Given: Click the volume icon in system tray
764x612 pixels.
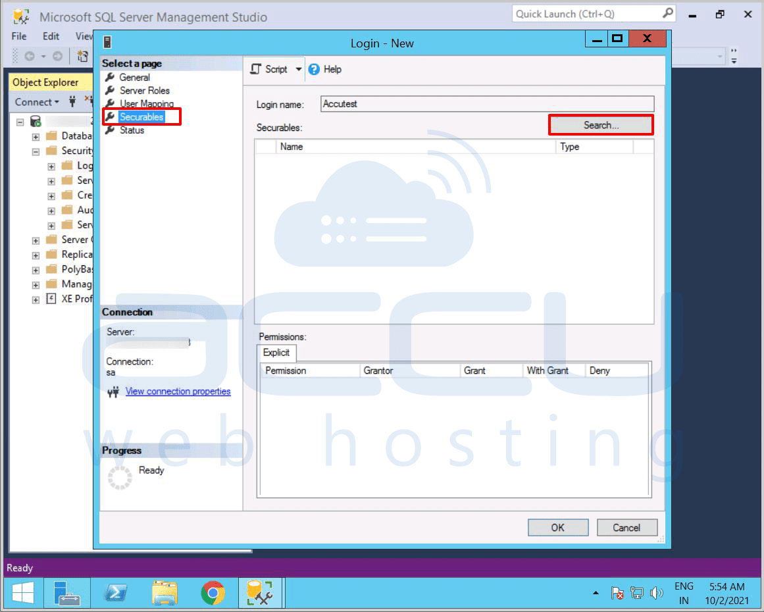Looking at the screenshot, I should click(657, 593).
